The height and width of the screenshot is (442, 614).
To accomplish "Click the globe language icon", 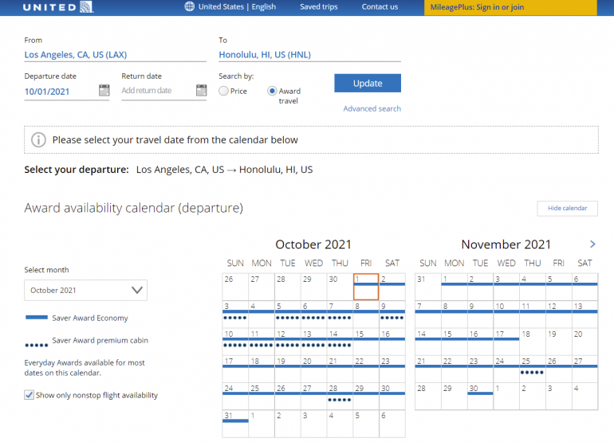I will click(x=189, y=7).
